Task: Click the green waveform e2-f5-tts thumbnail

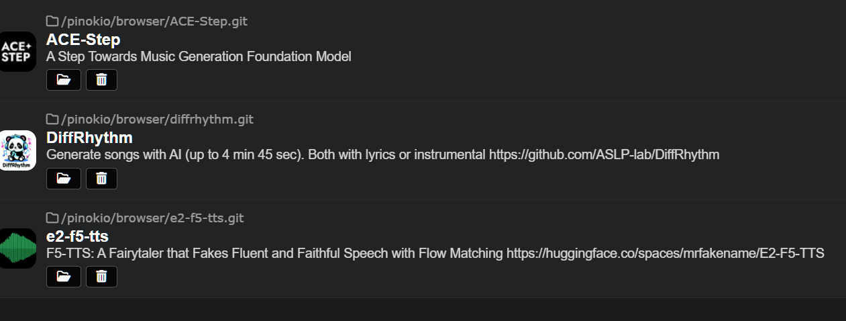Action: coord(17,248)
